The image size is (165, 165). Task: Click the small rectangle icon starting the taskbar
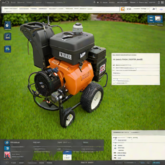coord(7,163)
